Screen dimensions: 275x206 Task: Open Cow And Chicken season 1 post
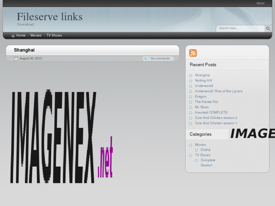216,123
